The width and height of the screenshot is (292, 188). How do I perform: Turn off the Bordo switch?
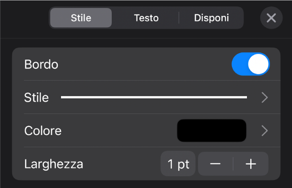pos(251,64)
